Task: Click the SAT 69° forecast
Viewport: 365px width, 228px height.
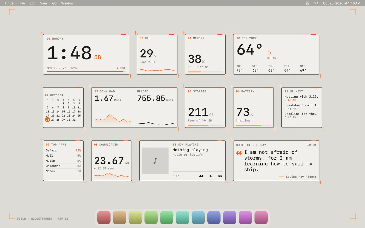Action: click(x=303, y=68)
